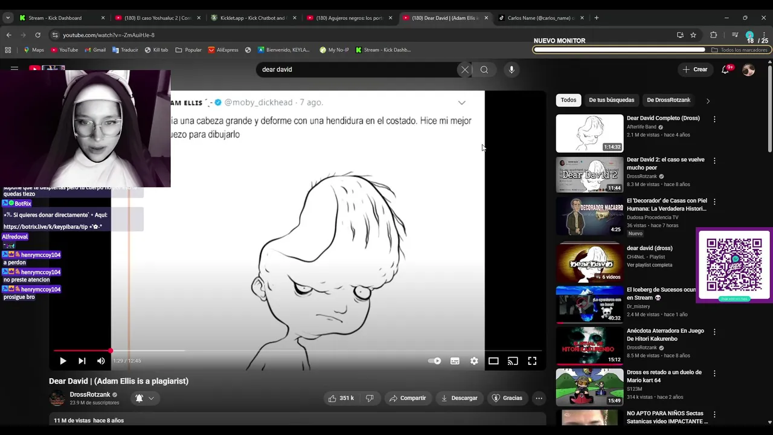Open YouTube notifications bell
Screen dimensions: 773x435
tap(725, 69)
